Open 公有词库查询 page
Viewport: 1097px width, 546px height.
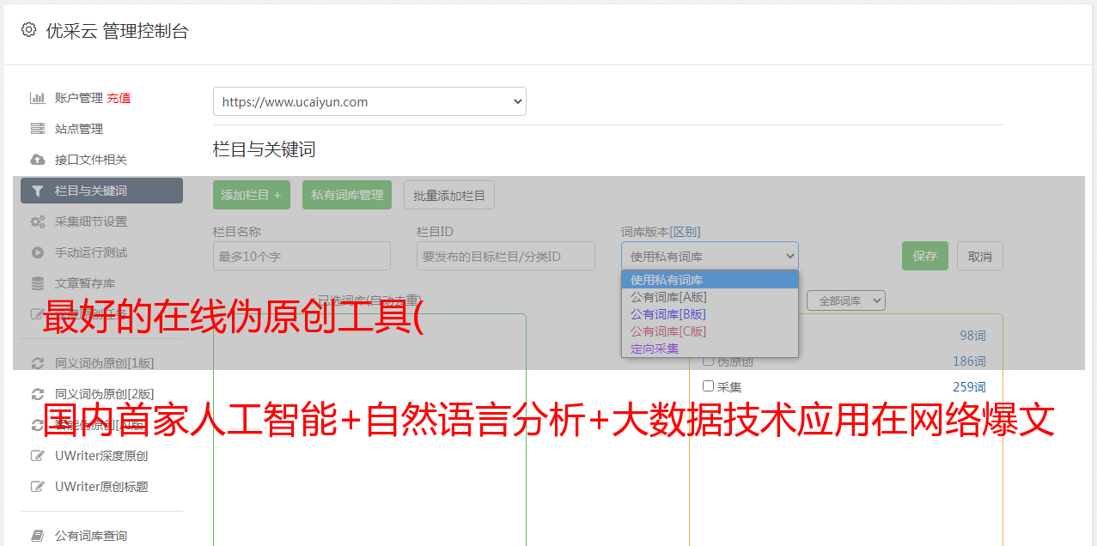[x=91, y=536]
